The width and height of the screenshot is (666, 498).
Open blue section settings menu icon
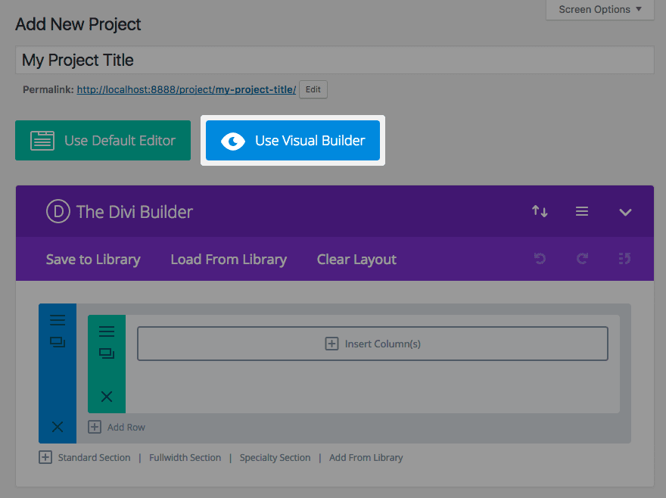(58, 320)
